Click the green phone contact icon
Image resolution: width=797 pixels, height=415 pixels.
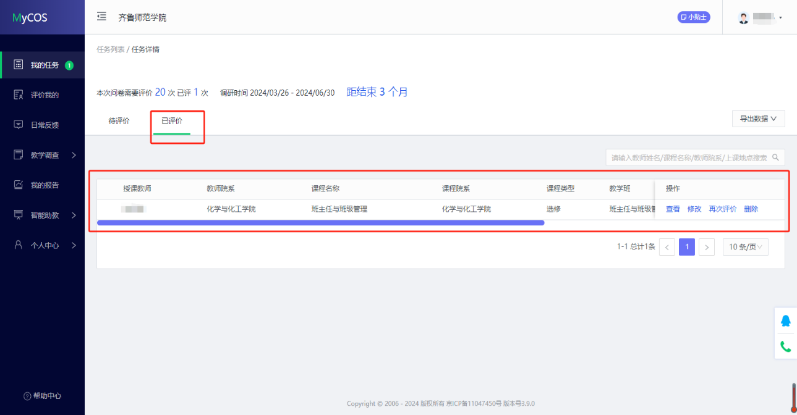click(x=785, y=346)
